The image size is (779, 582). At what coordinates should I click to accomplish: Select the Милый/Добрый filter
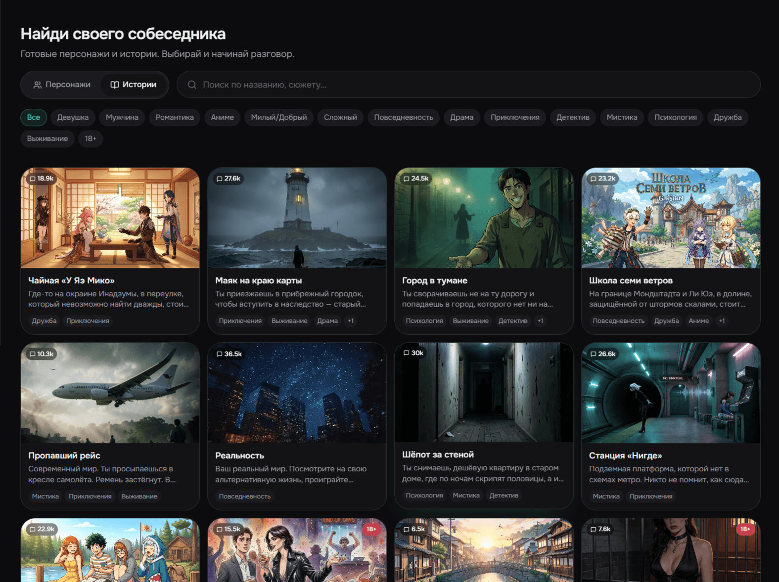point(279,117)
